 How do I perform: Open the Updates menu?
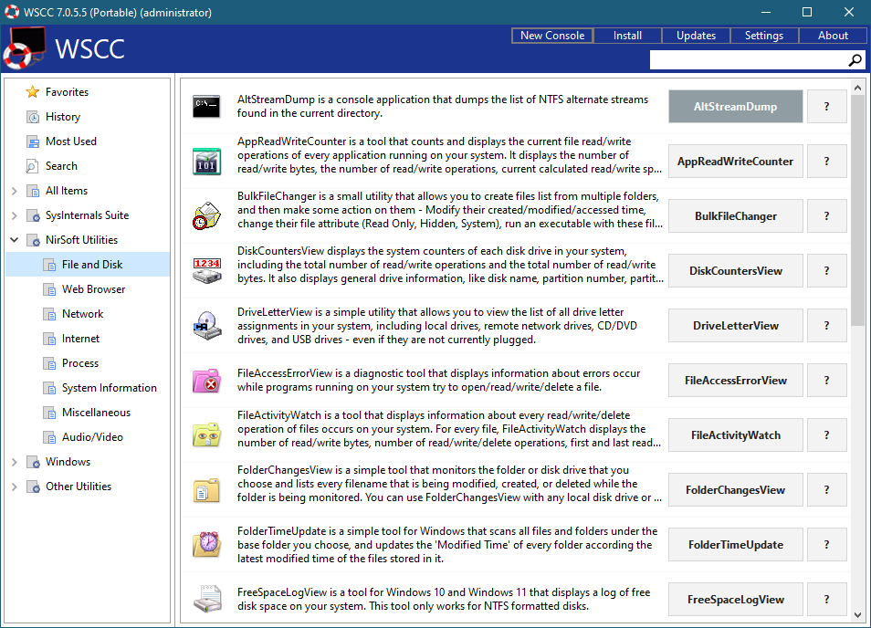[x=696, y=36]
